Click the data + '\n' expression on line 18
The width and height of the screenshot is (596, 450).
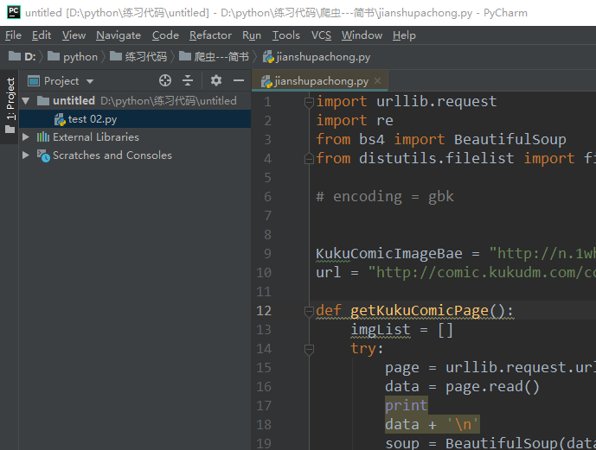click(x=433, y=424)
